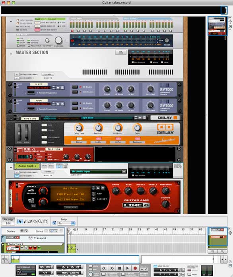This screenshot has width=233, height=277.
Task: Click Mute button on Audio Track 1 device
Action: [45, 166]
